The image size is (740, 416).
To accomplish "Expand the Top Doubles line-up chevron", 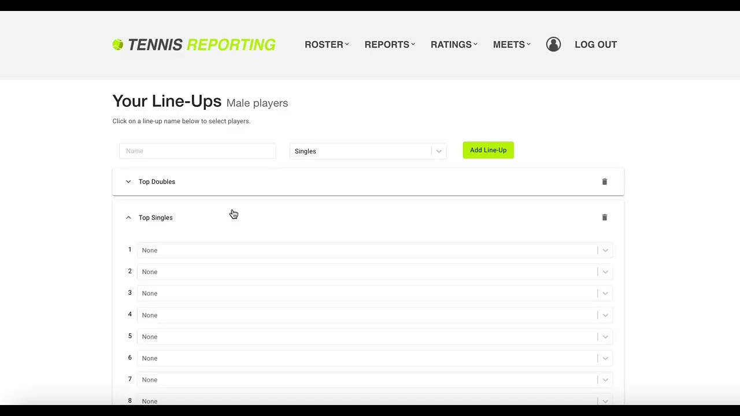I will pyautogui.click(x=128, y=181).
